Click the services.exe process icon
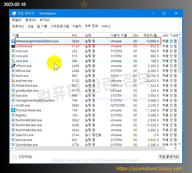The height and width of the screenshot is (173, 192). (x=13, y=140)
